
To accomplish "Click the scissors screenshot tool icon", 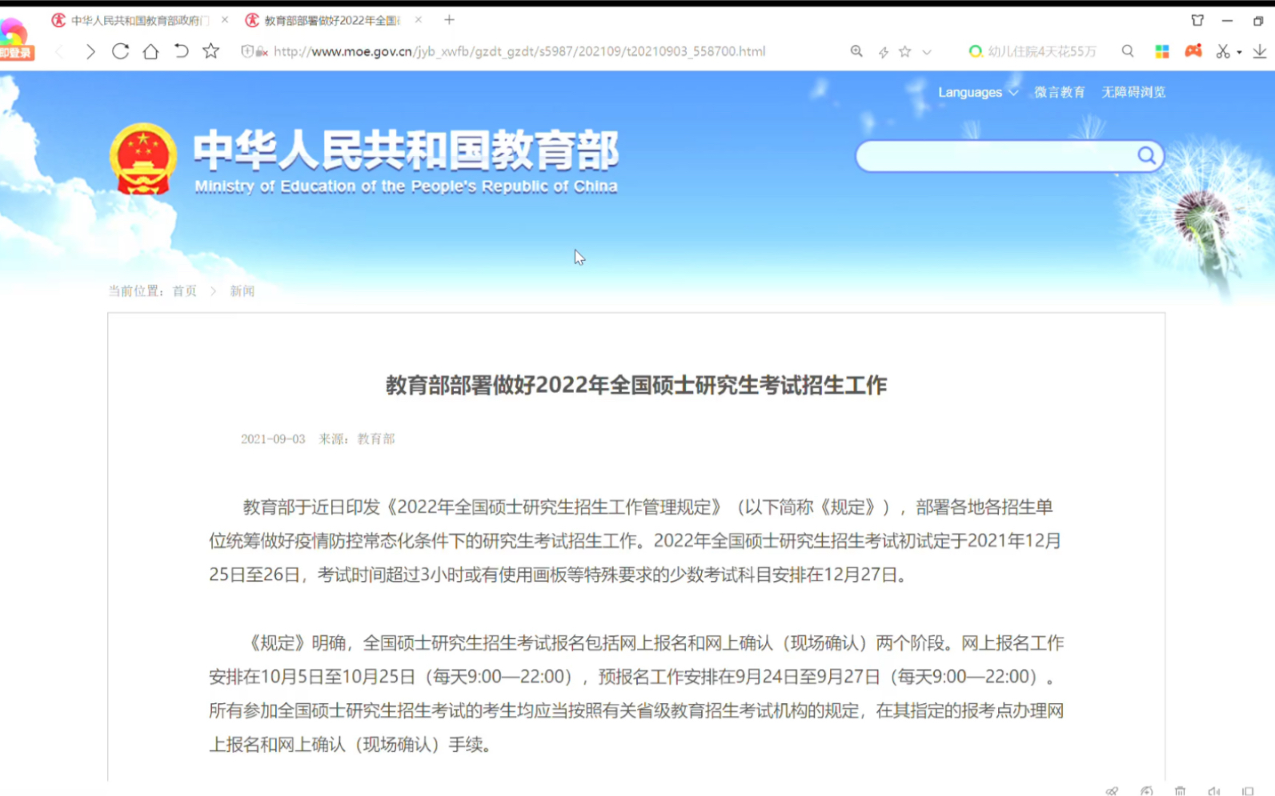I will (x=1223, y=51).
